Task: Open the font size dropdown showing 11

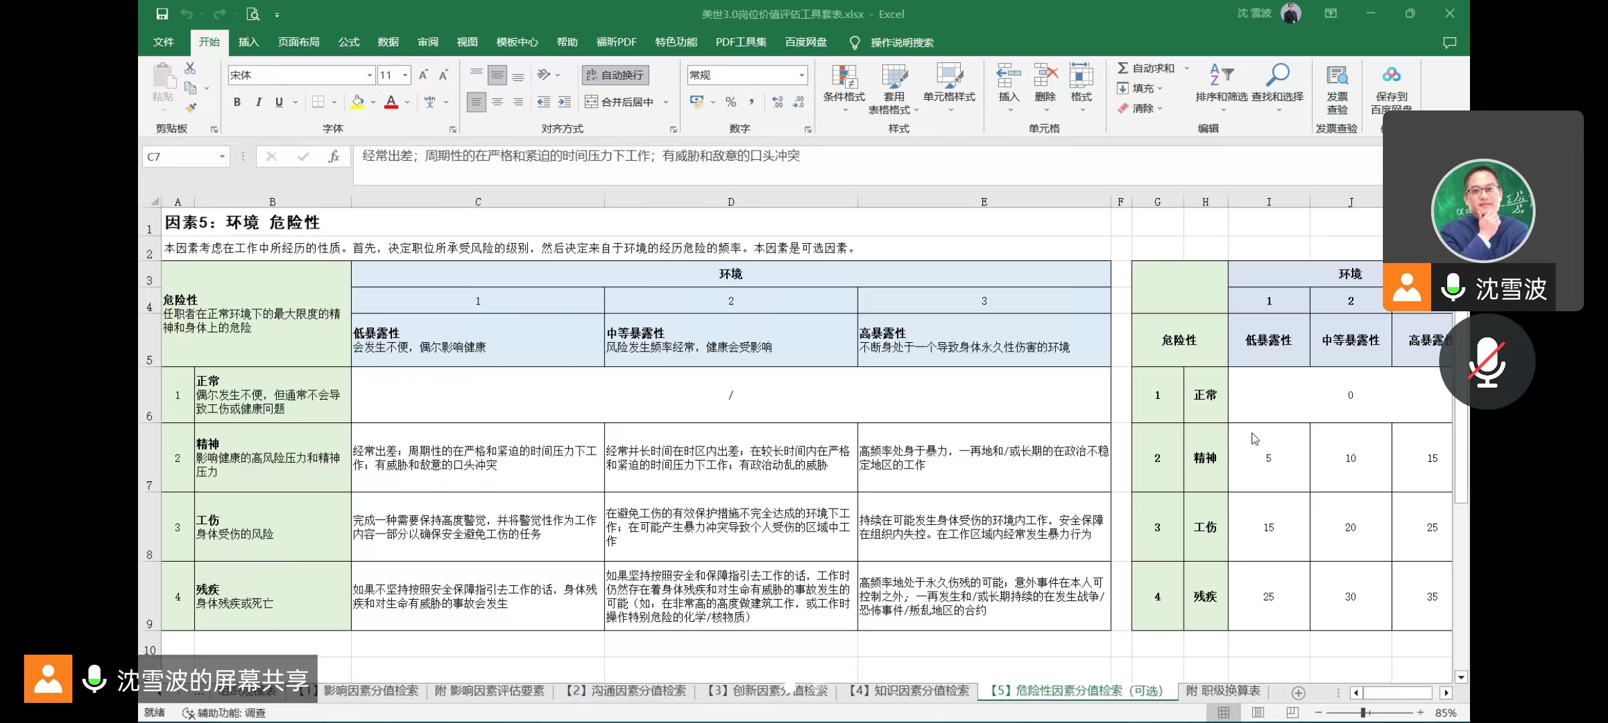Action: (x=405, y=75)
